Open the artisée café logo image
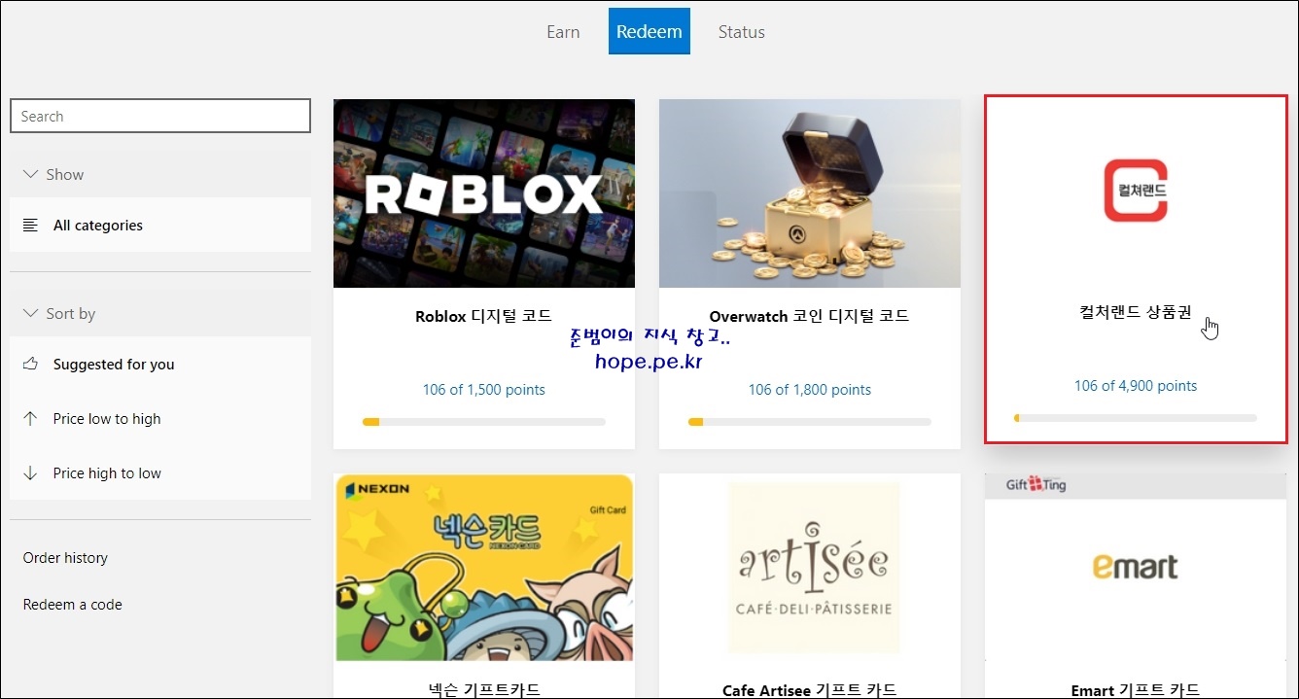Image resolution: width=1299 pixels, height=699 pixels. tap(813, 569)
